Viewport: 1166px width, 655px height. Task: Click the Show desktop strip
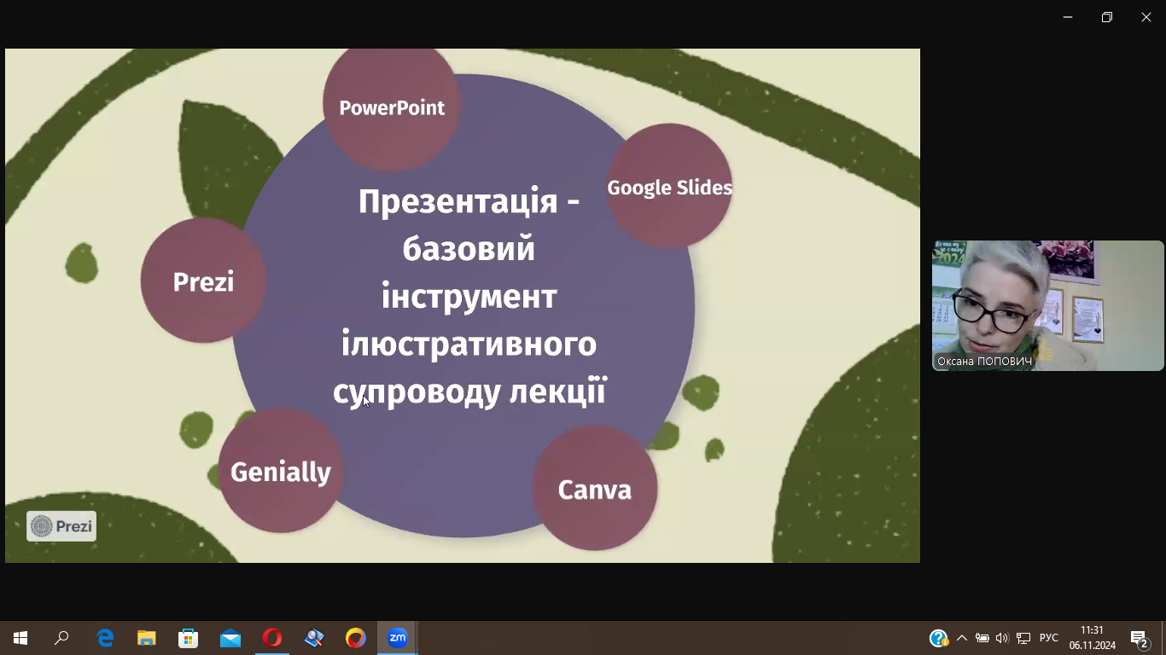click(x=1163, y=638)
